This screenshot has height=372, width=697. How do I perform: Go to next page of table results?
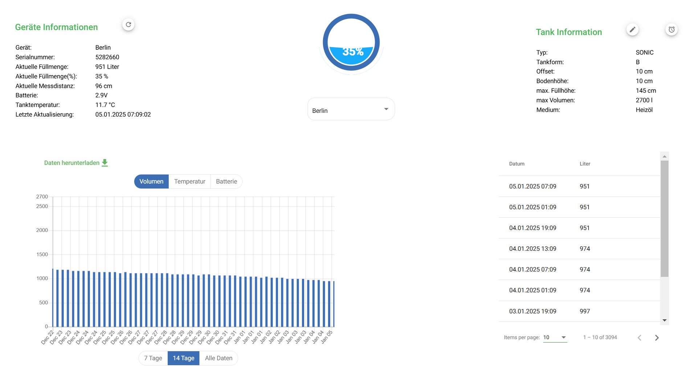[657, 338]
